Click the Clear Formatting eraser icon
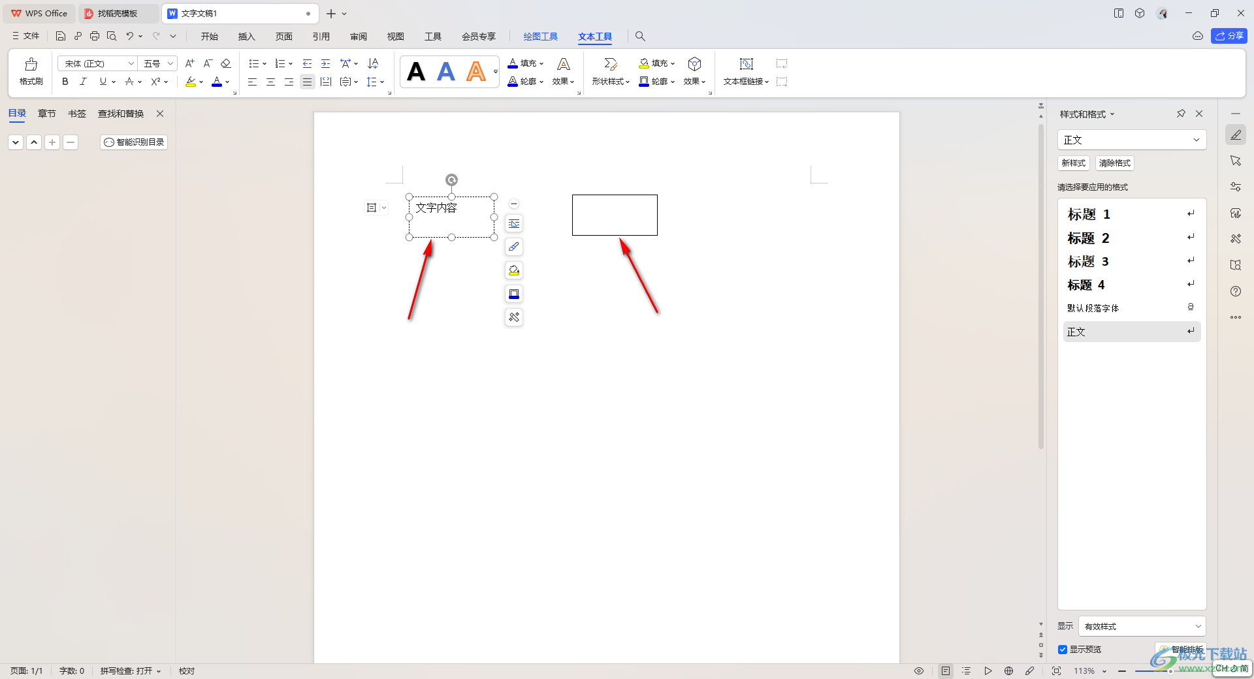 pyautogui.click(x=226, y=63)
